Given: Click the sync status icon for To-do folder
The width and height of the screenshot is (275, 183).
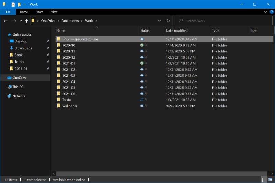Looking at the screenshot, I should (142, 100).
